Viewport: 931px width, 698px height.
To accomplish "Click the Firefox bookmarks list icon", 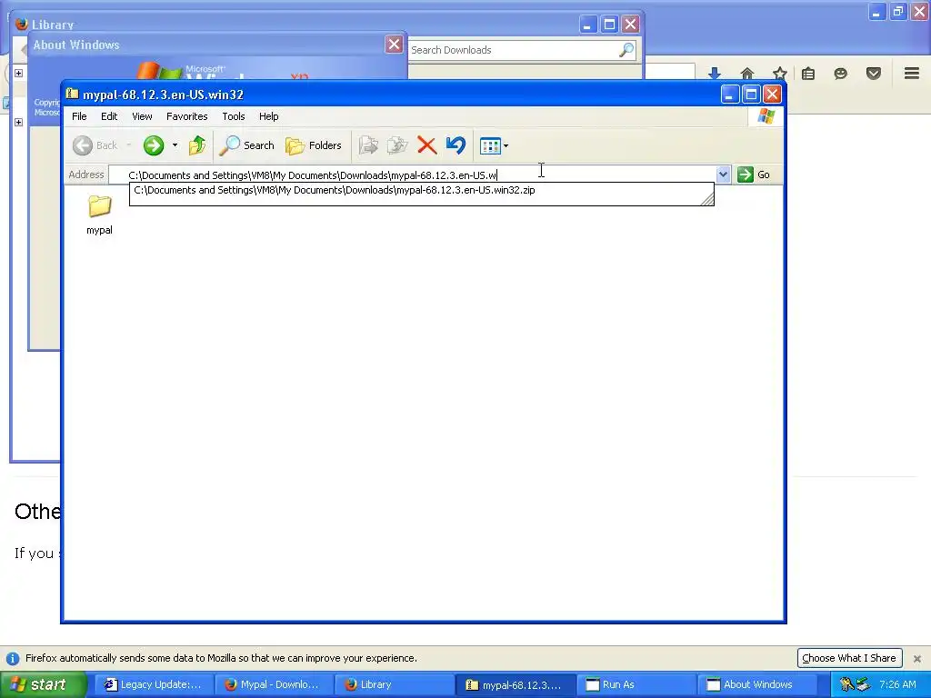I will pos(808,74).
